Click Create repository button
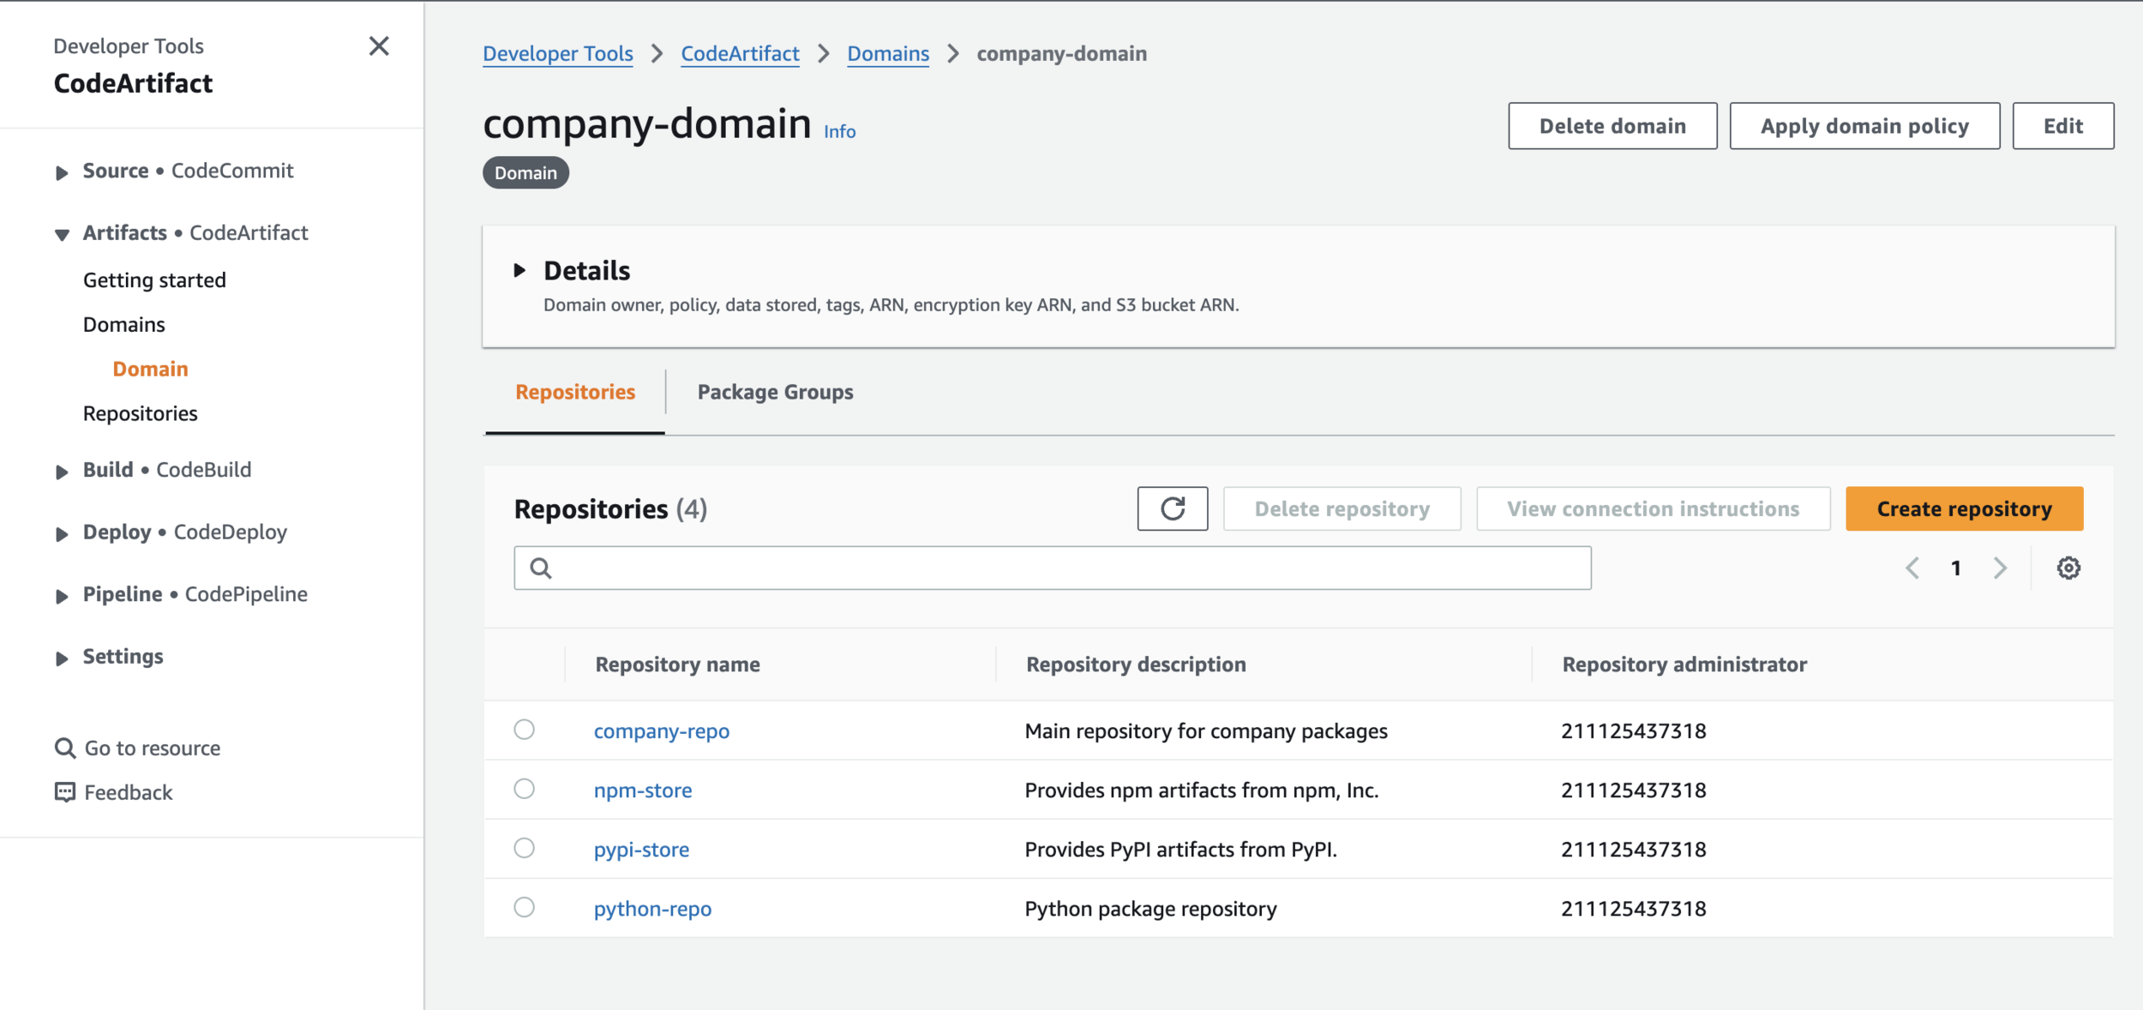The width and height of the screenshot is (2143, 1010). pos(1964,508)
